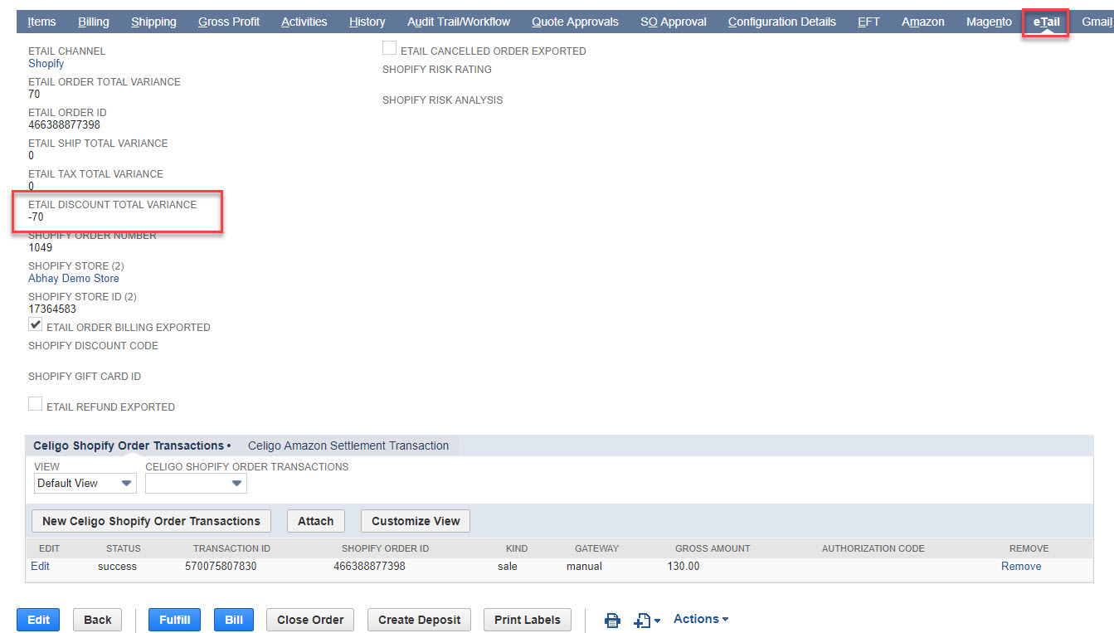Click the Fulfill button
Viewport: 1114px width, 633px height.
tap(174, 620)
